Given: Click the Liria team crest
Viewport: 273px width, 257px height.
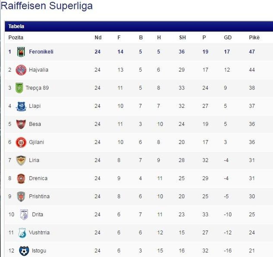Looking at the screenshot, I should (21, 160).
